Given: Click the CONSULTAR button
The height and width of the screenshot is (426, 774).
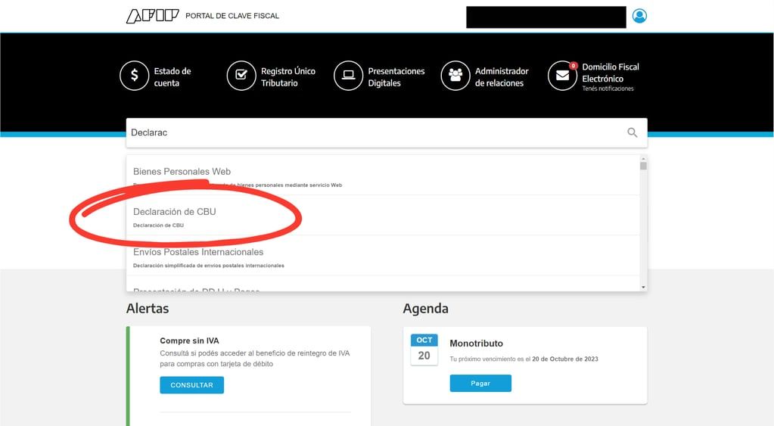Looking at the screenshot, I should (191, 385).
